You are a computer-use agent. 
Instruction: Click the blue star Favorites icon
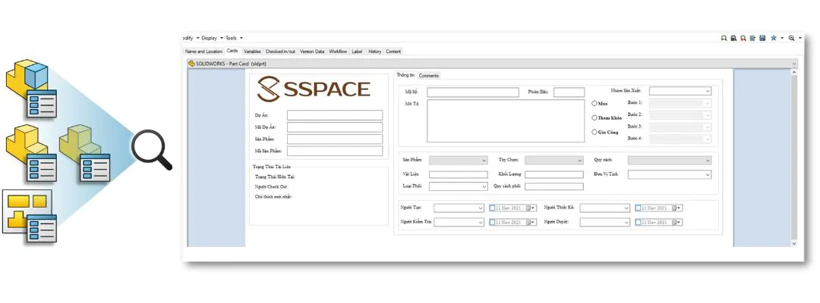774,38
